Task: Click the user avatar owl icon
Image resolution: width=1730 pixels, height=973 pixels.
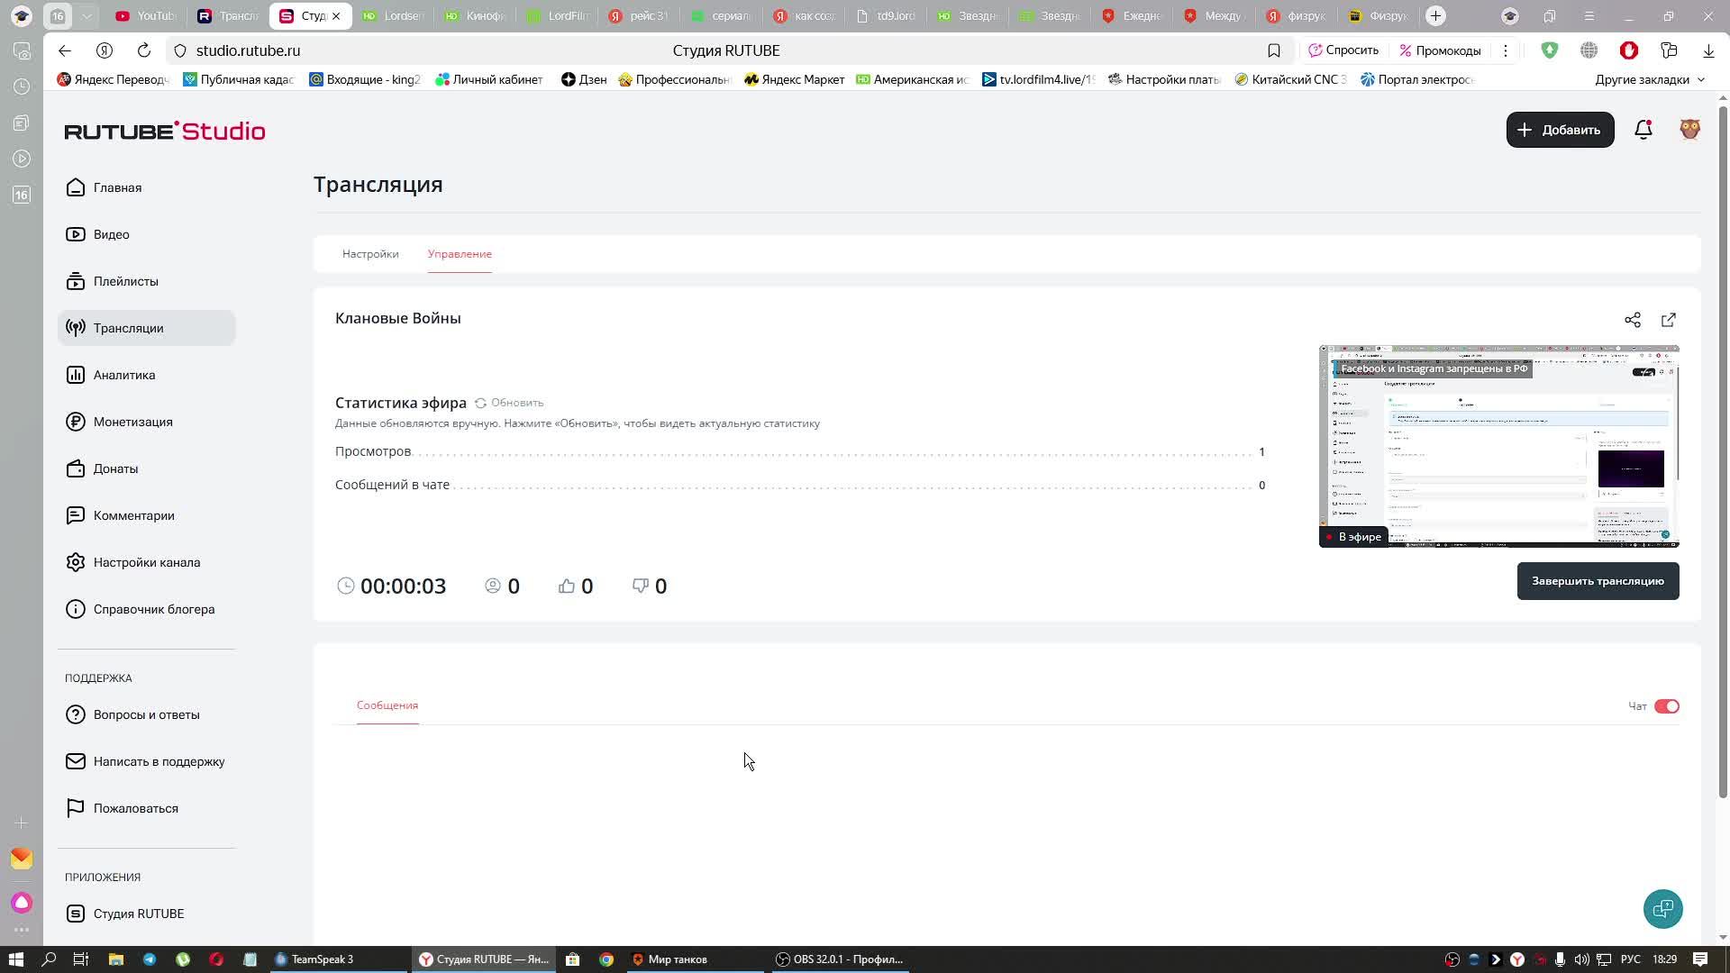Action: [1689, 130]
